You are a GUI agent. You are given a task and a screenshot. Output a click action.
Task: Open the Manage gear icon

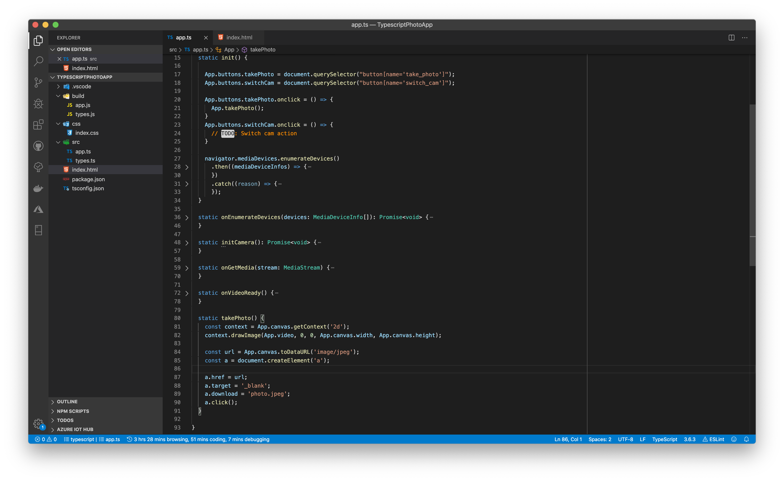pyautogui.click(x=38, y=423)
